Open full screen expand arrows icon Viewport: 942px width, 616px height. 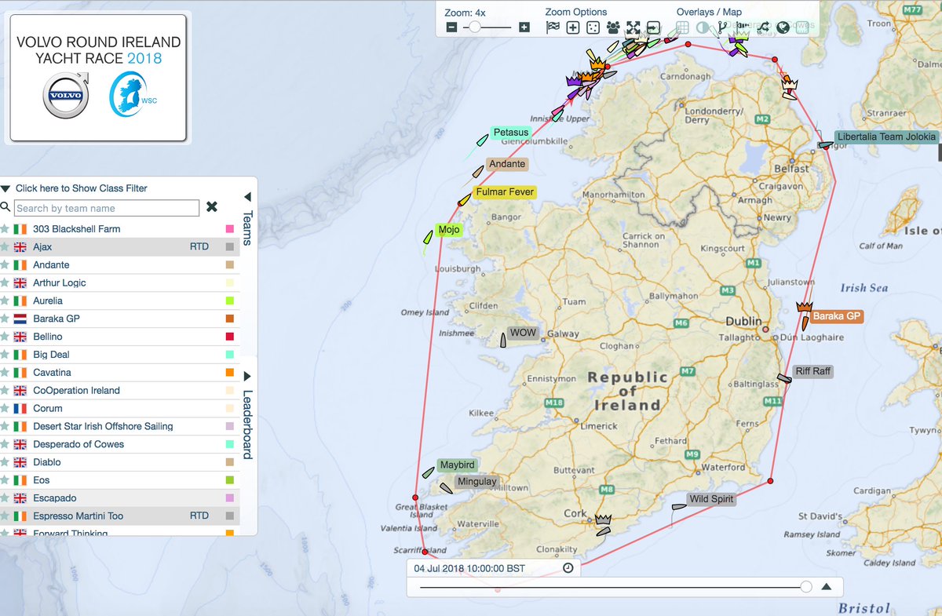coord(633,27)
